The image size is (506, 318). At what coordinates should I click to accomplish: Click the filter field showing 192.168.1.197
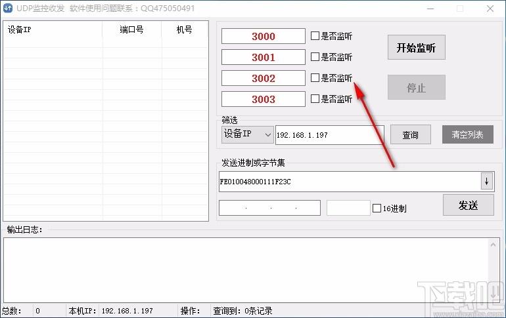coord(329,135)
